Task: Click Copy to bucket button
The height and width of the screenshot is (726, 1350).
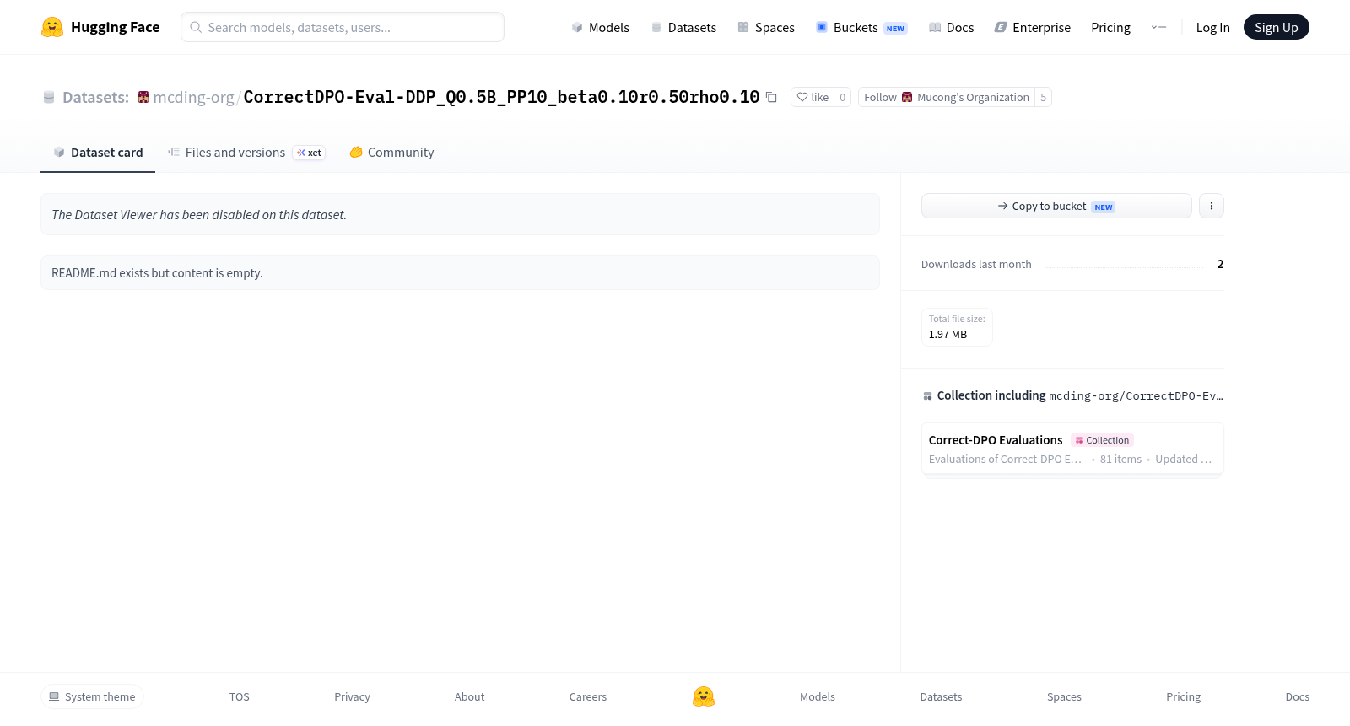Action: 1056,206
